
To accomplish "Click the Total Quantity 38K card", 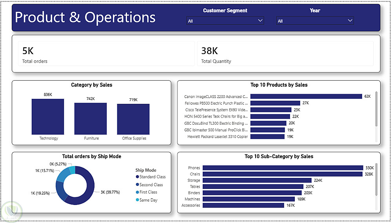I will [x=285, y=54].
